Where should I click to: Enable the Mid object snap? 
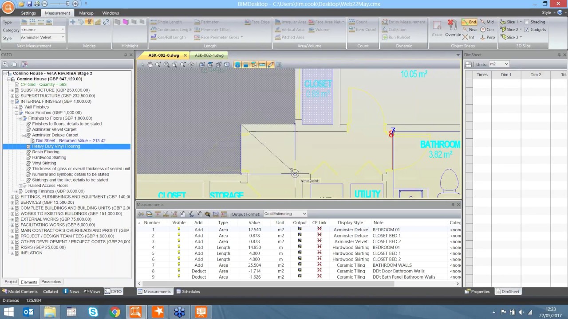point(486,22)
